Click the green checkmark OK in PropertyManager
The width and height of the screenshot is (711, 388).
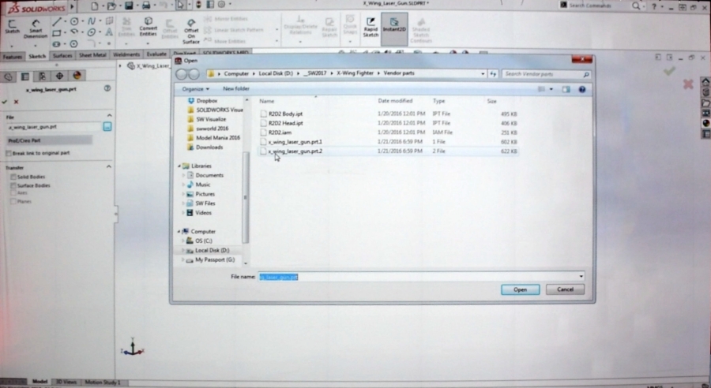[5, 102]
